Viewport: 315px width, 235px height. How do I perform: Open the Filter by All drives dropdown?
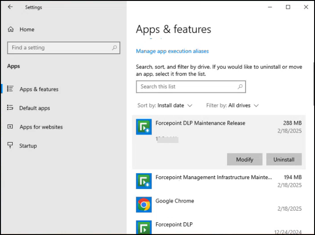(233, 106)
